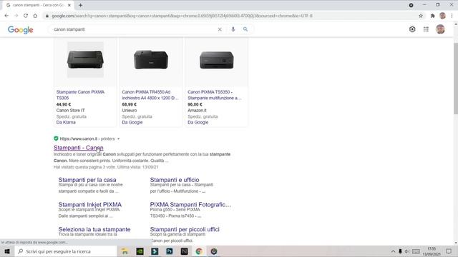Open a new browser tab

pos(80,5)
